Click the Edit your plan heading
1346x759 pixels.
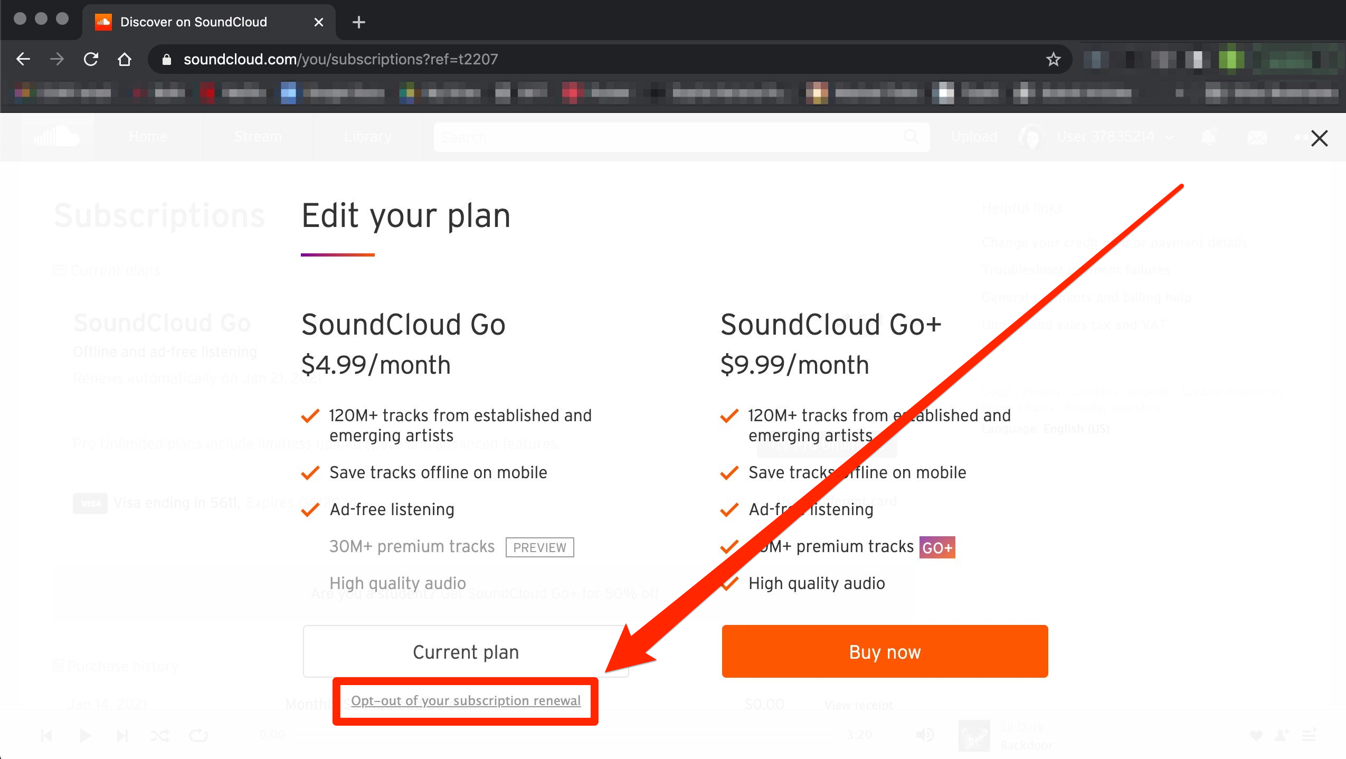(406, 216)
